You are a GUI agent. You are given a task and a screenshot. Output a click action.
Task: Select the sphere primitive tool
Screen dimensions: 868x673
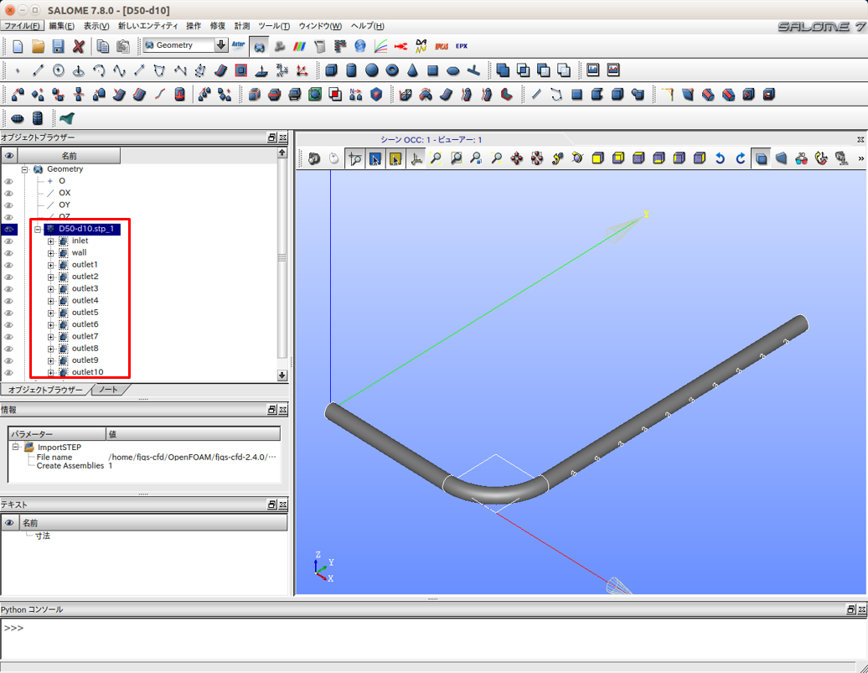[x=372, y=70]
